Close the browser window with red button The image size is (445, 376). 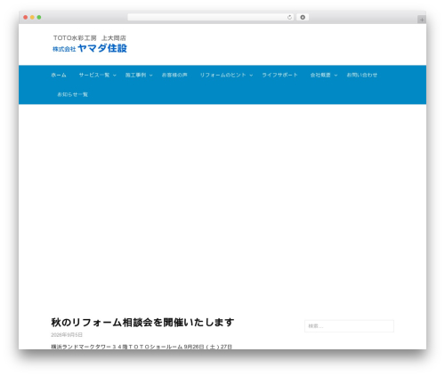pos(26,18)
